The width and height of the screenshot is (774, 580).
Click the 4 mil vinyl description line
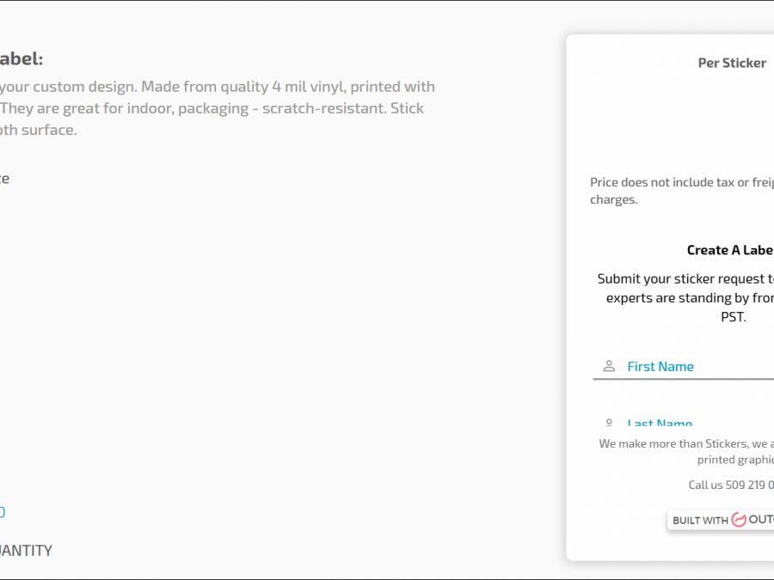click(217, 87)
